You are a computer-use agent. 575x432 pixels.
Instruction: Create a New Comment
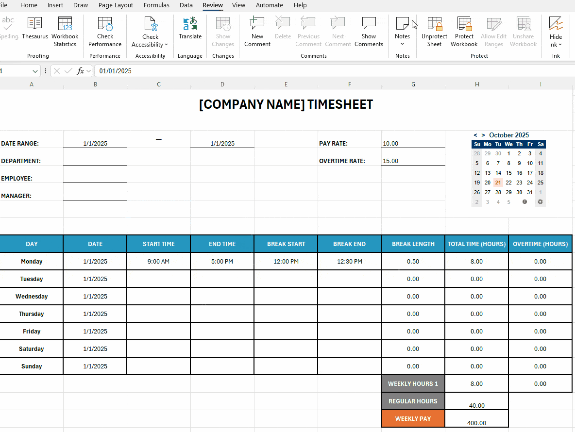tap(257, 31)
